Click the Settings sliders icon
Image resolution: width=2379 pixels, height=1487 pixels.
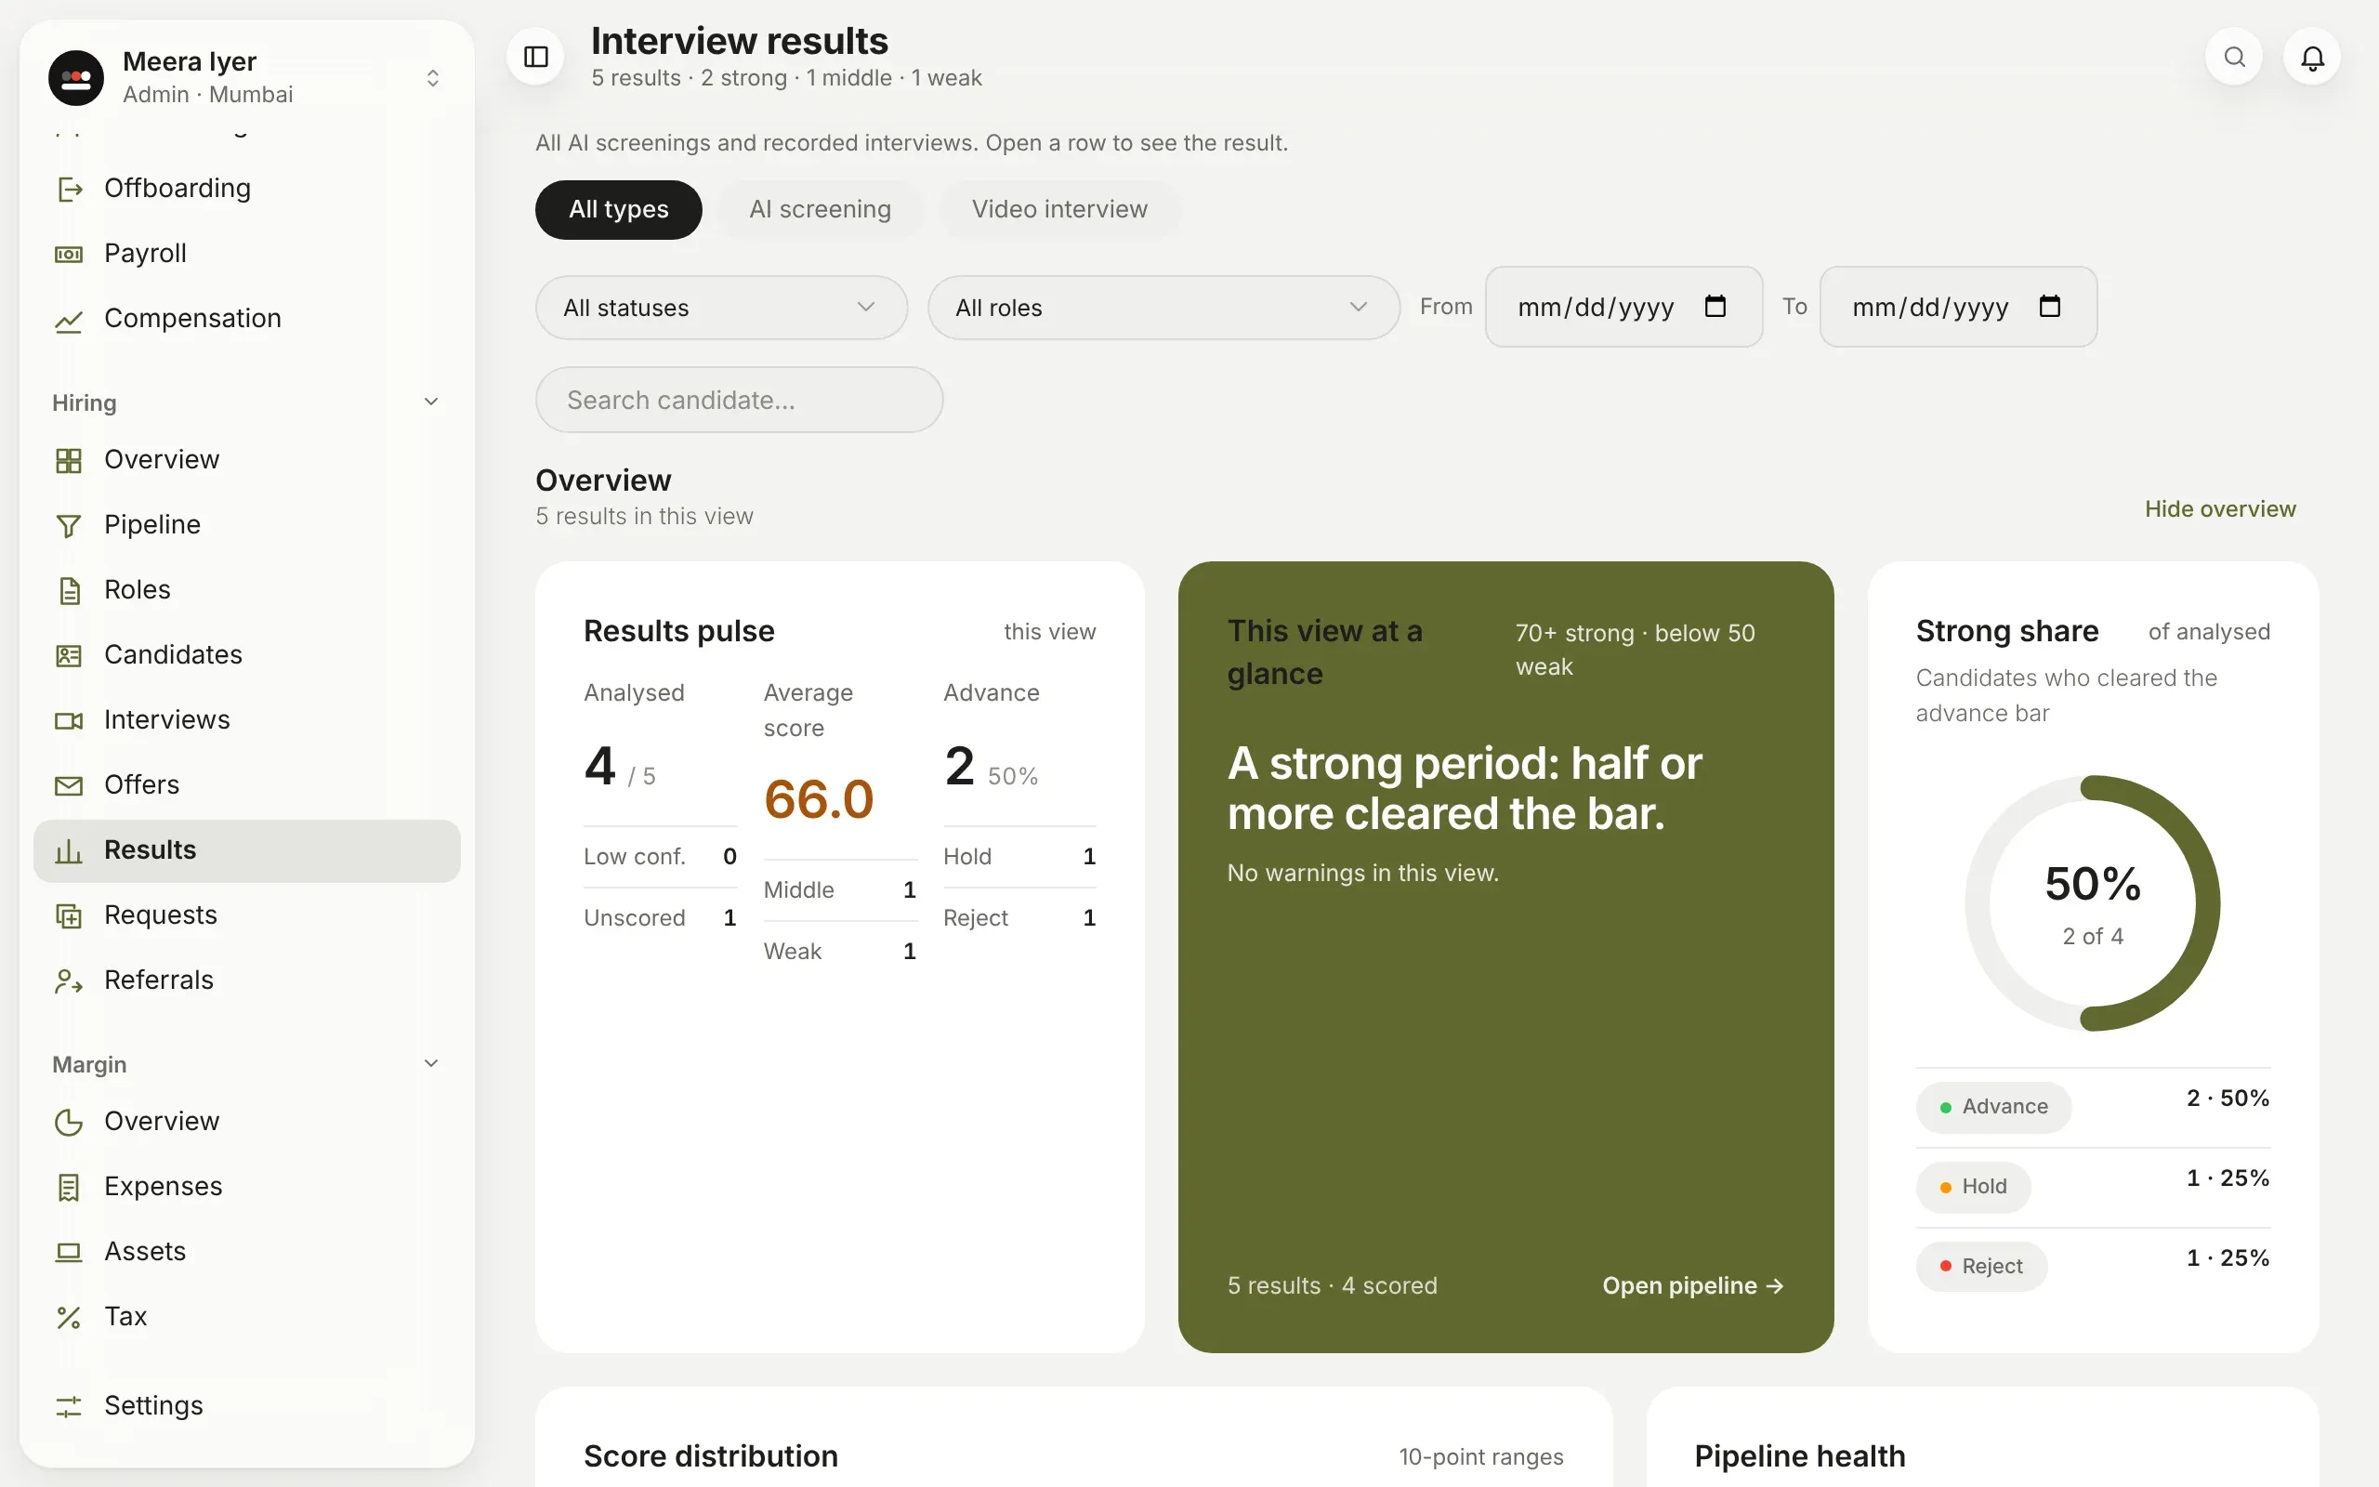click(69, 1406)
